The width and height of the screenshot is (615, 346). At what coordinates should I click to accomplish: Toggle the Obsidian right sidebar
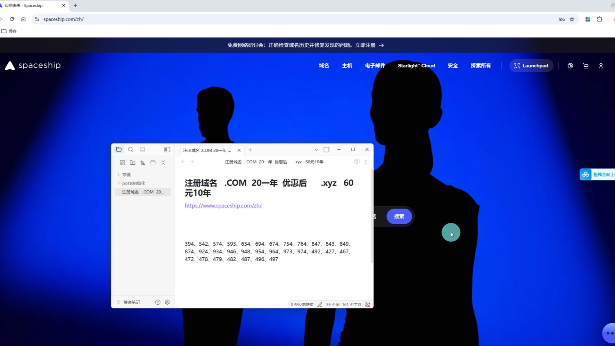[x=326, y=150]
